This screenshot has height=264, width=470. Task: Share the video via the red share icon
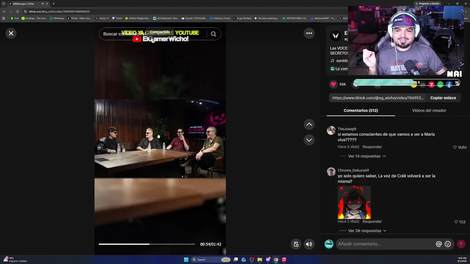coord(431,85)
